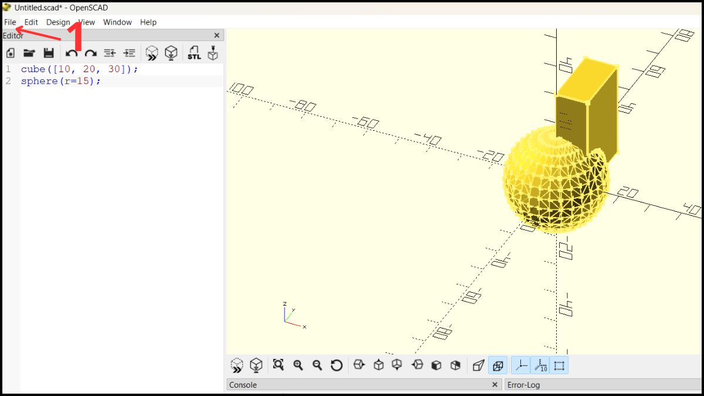Viewport: 704px width, 396px height.
Task: Open the File menu
Action: [10, 22]
